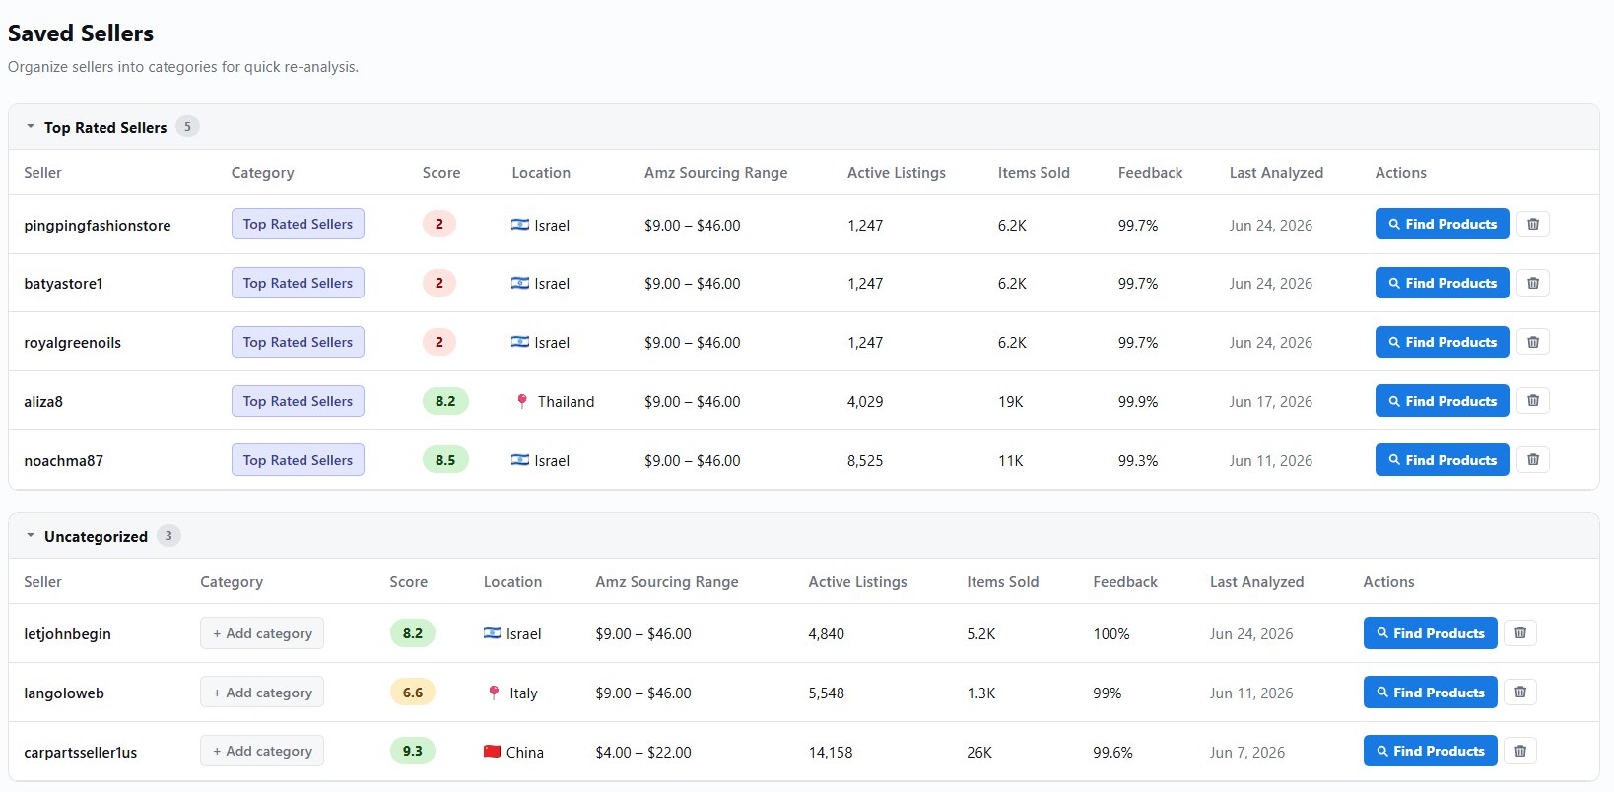Click items sold value 19K

tap(1011, 402)
